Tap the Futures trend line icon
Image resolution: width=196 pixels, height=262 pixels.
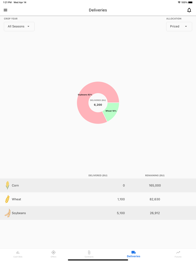point(178,252)
